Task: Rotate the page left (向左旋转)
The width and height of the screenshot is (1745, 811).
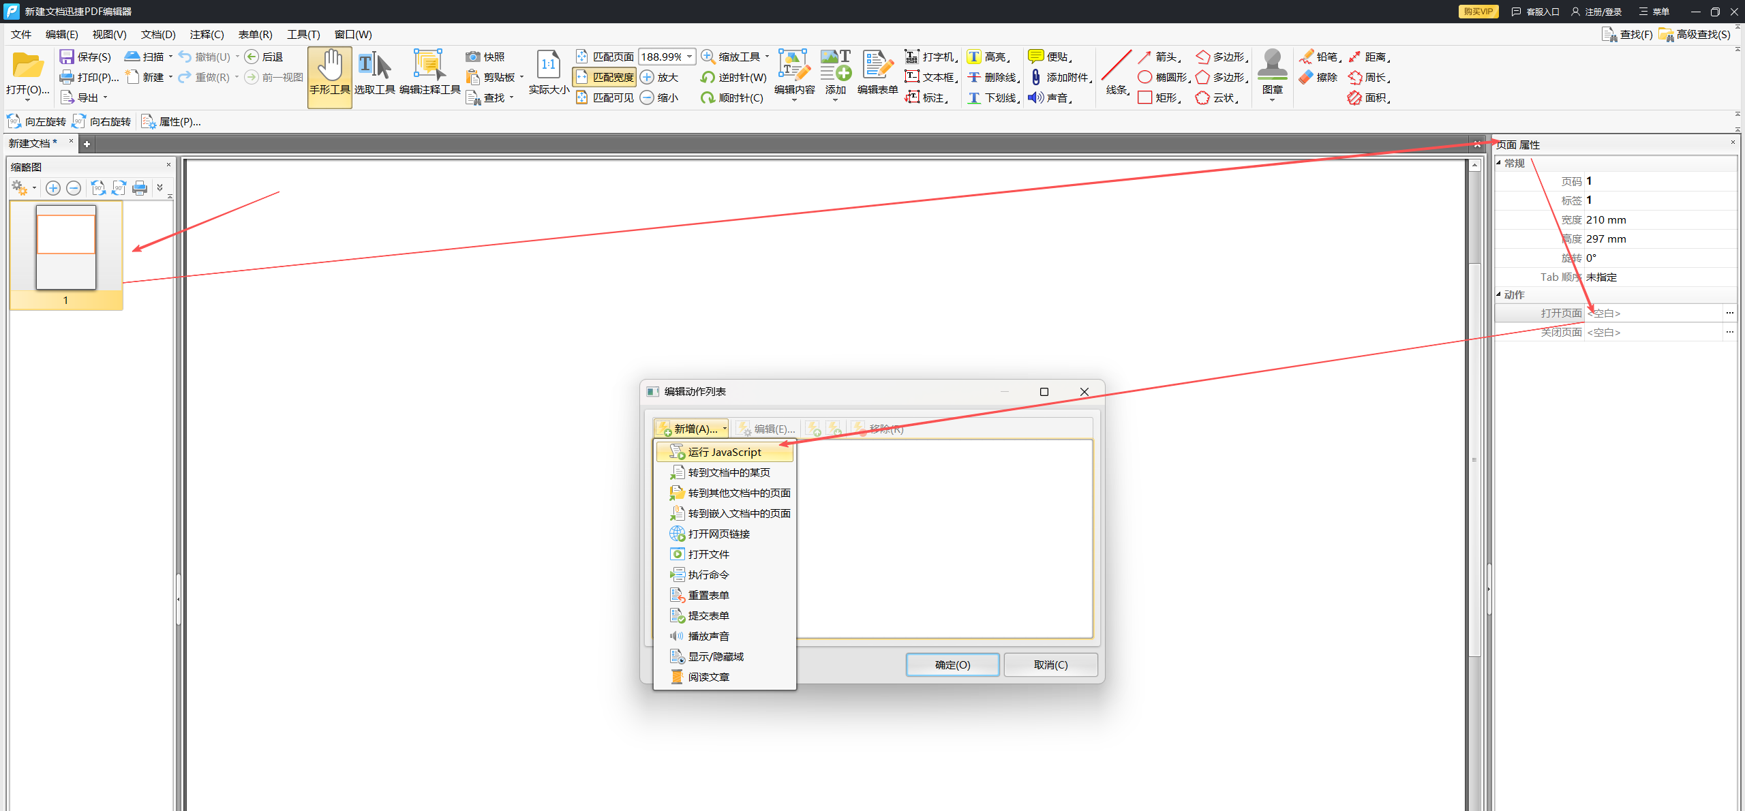Action: (37, 122)
